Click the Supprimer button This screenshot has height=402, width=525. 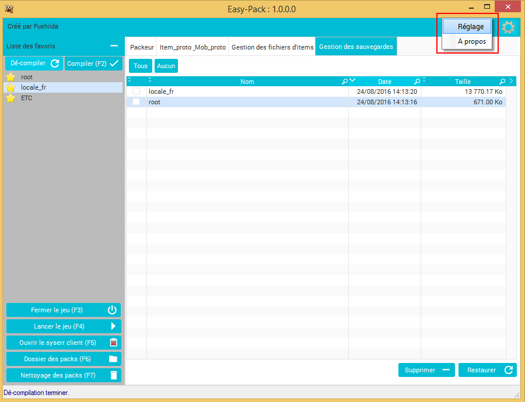click(426, 370)
